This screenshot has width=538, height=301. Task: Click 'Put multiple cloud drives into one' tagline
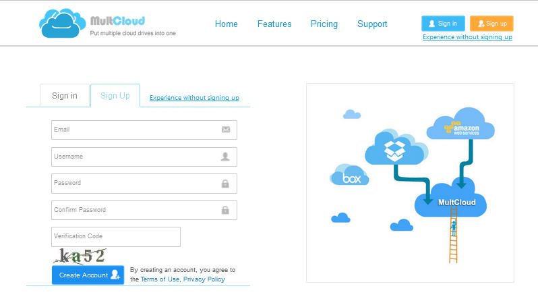[x=133, y=33]
